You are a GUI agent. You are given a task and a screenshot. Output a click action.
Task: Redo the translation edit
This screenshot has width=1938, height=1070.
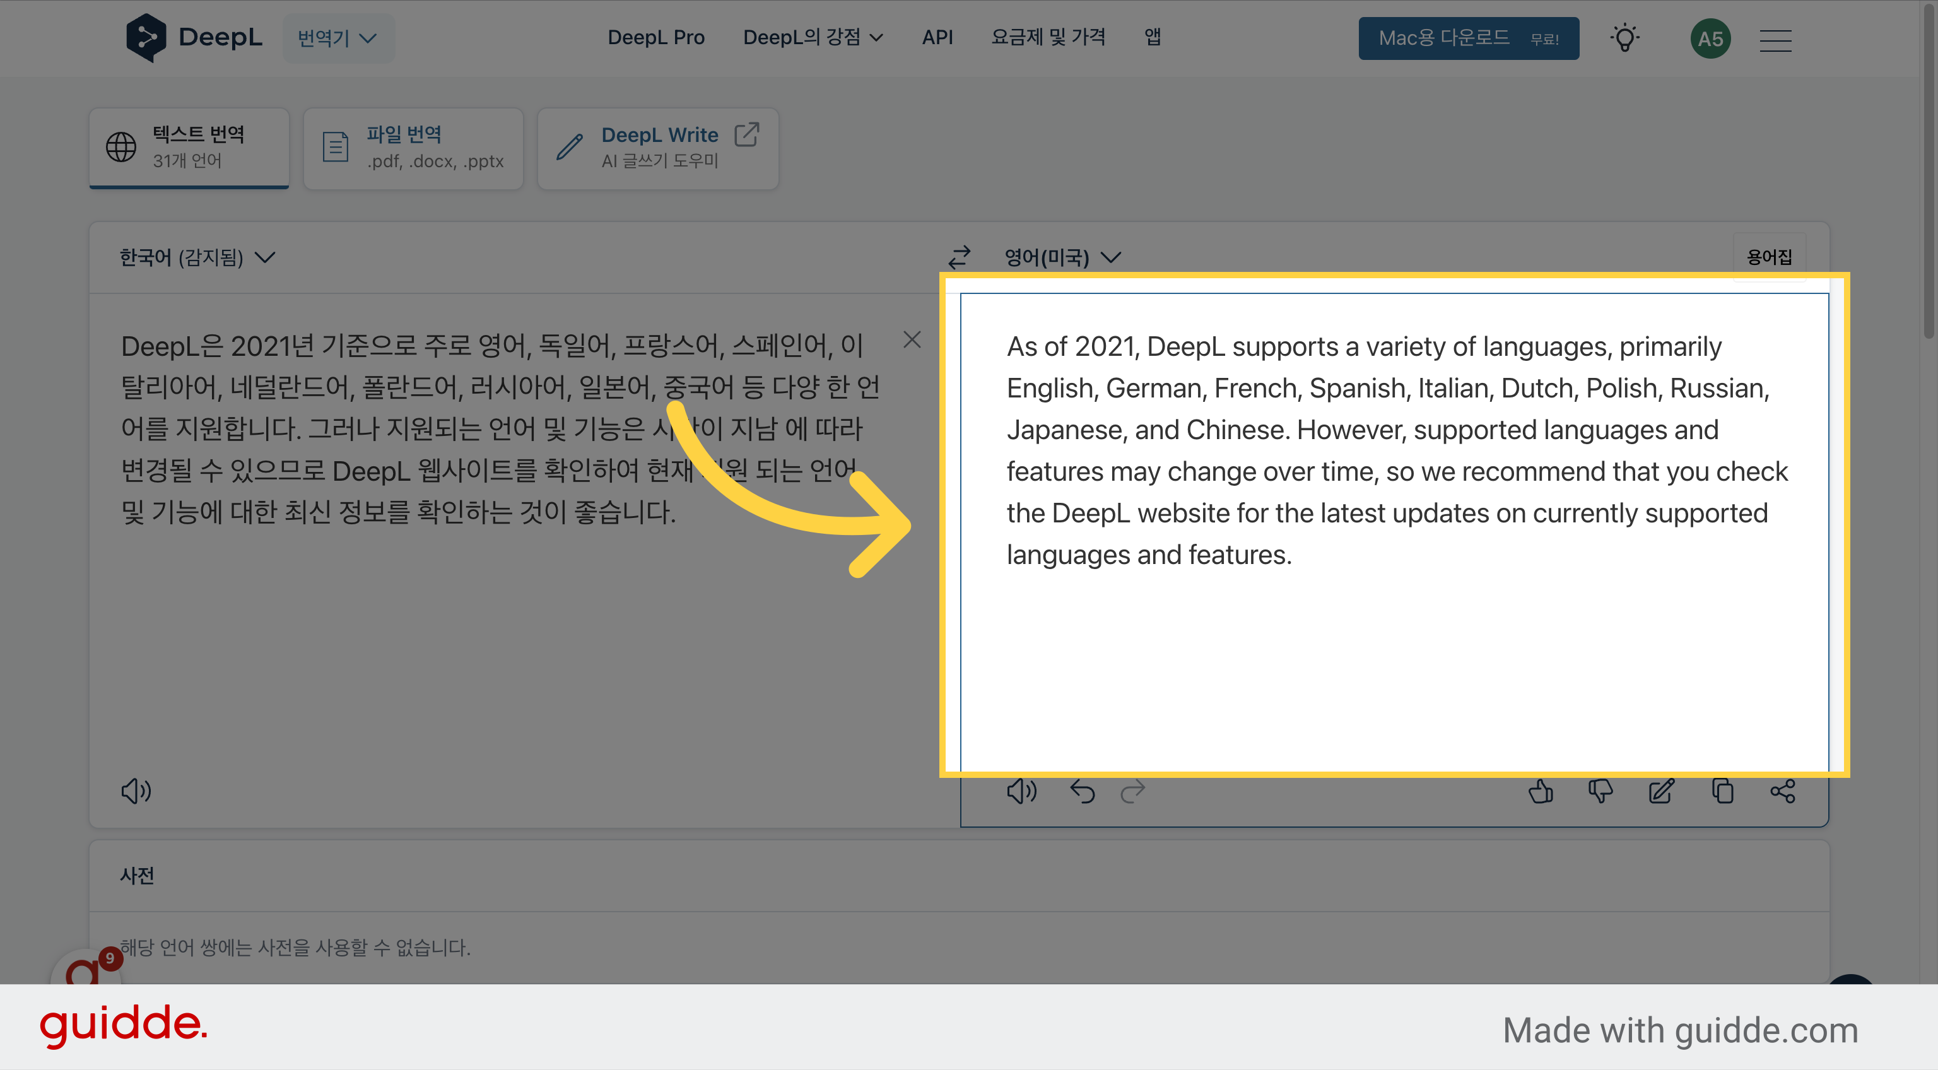point(1132,791)
